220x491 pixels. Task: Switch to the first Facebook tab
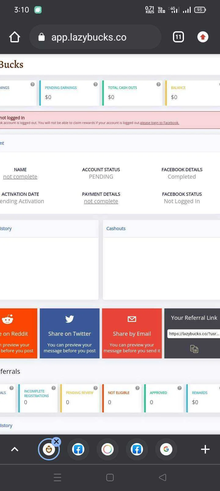pos(78,449)
